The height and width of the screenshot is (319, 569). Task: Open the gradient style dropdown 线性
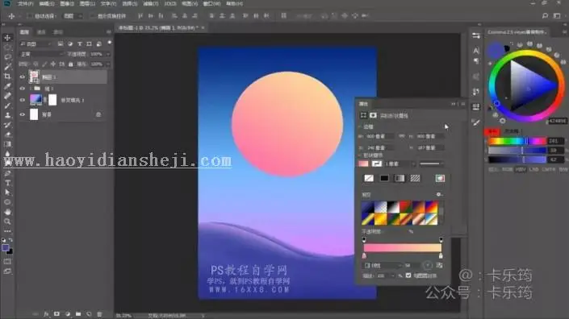[x=382, y=265]
